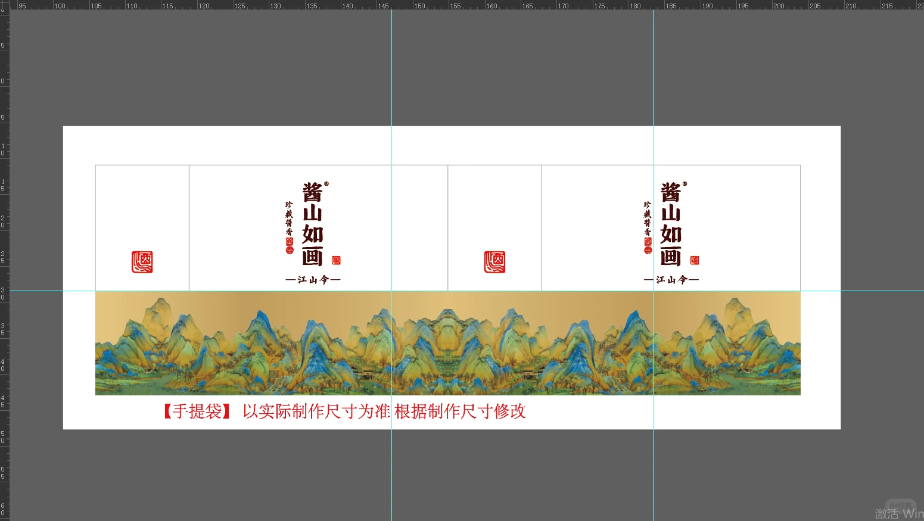Viewport: 924px width, 521px height.
Task: Click the vertical ruler on left edge
Action: (x=4, y=238)
